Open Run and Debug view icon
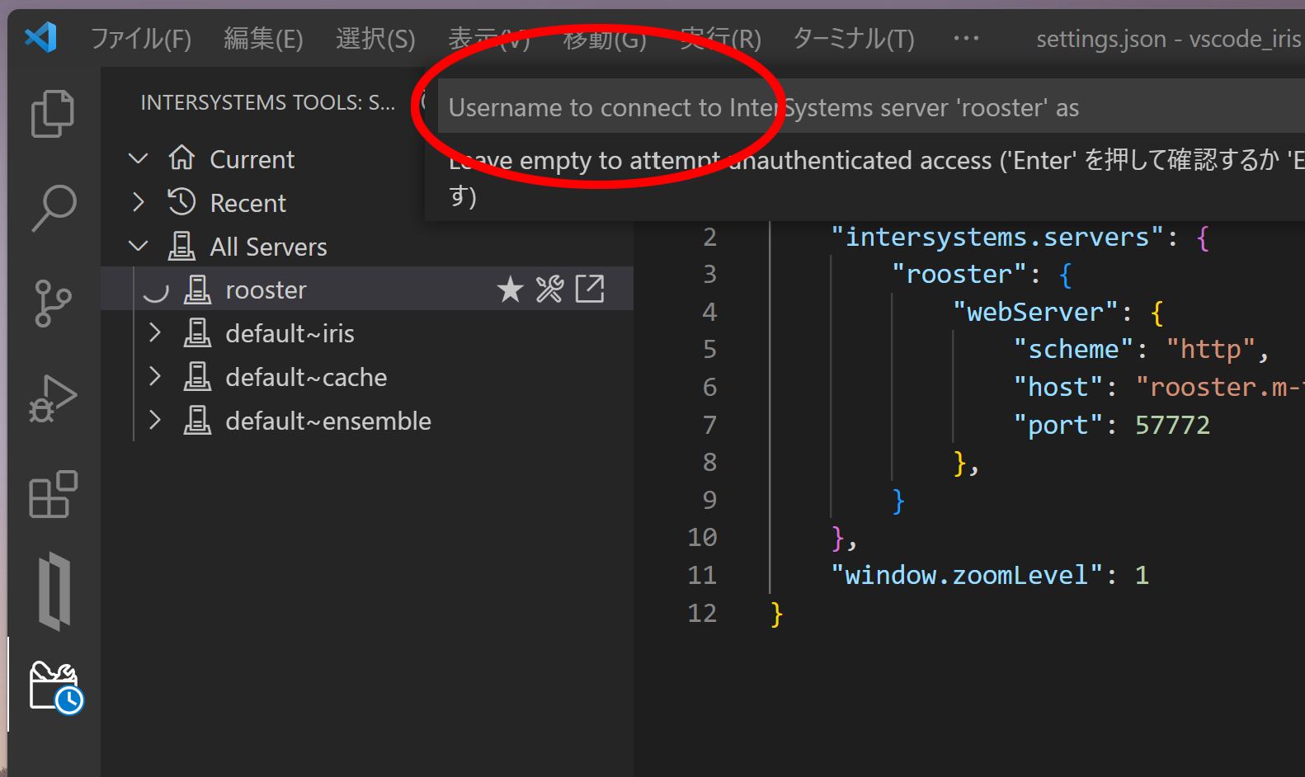The width and height of the screenshot is (1305, 777). (x=53, y=398)
